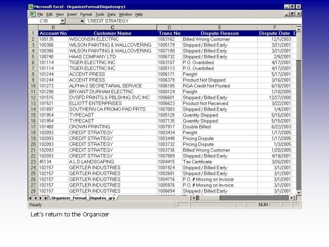The height and width of the screenshot is (247, 329).
Task: Open the Format menu
Action: (86, 15)
